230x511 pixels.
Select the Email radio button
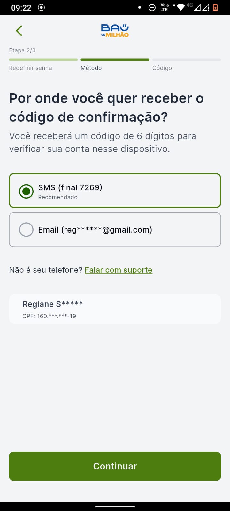pos(26,230)
